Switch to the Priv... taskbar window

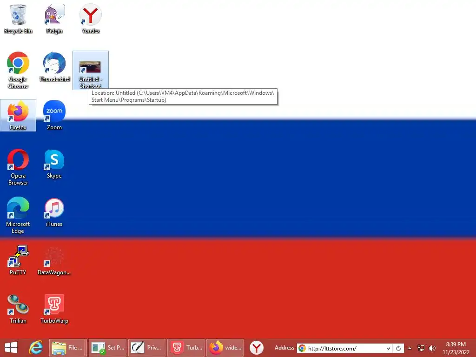147,348
